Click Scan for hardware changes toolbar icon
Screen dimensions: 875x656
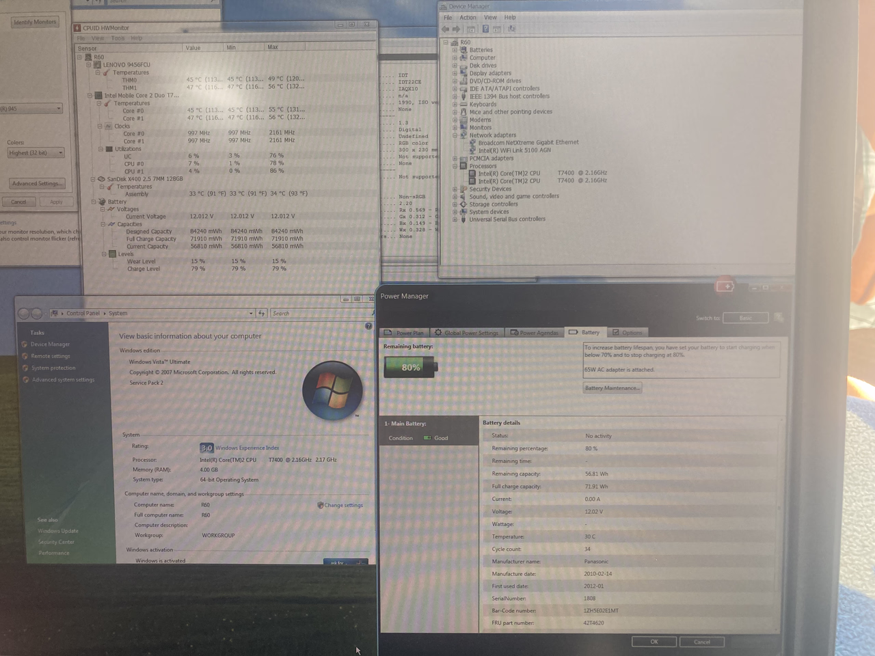(511, 29)
